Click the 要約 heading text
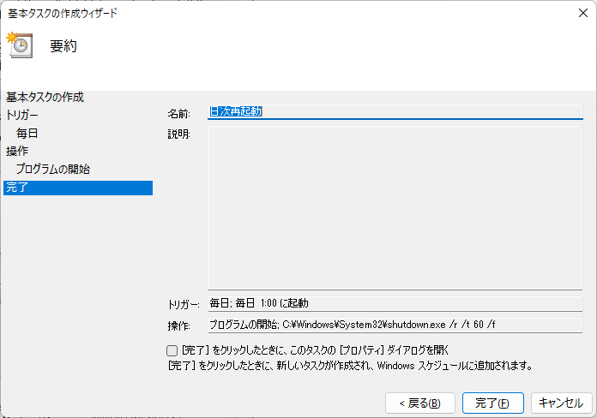 coord(63,46)
